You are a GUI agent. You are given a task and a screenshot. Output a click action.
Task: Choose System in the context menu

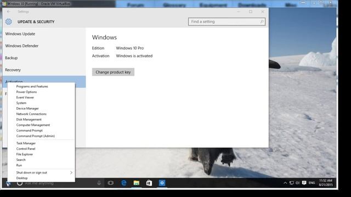[42, 103]
